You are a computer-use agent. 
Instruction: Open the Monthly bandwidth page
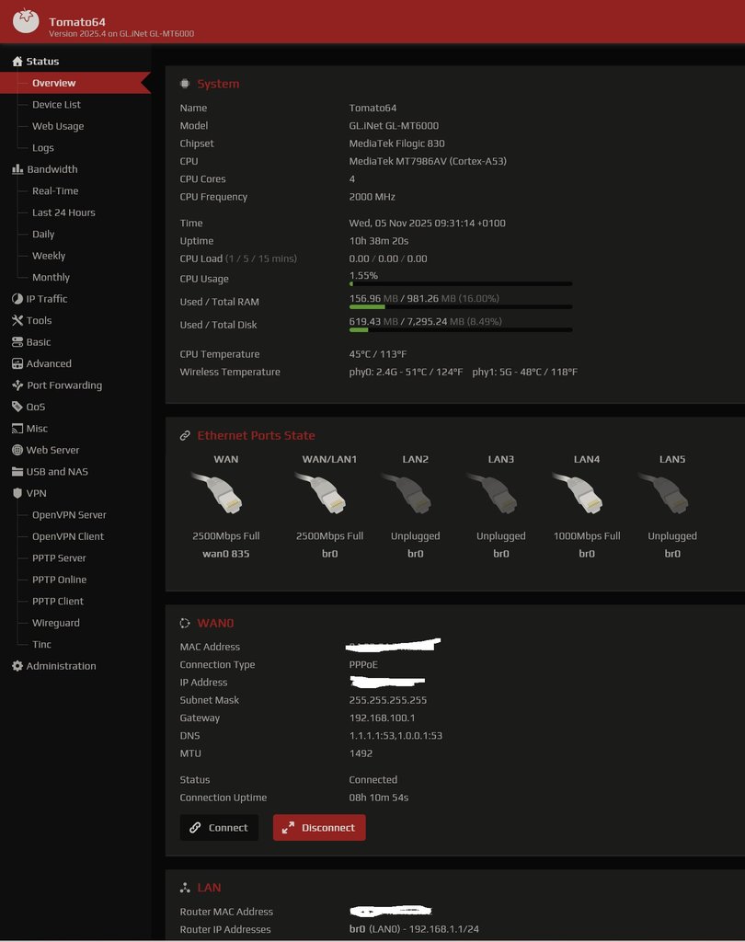click(x=52, y=277)
